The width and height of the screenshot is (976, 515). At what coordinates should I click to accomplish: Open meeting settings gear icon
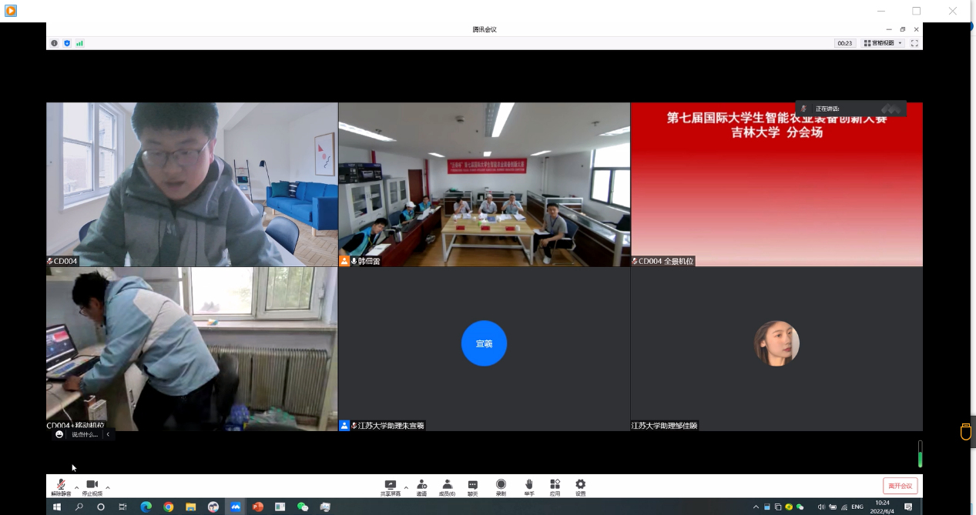(580, 485)
